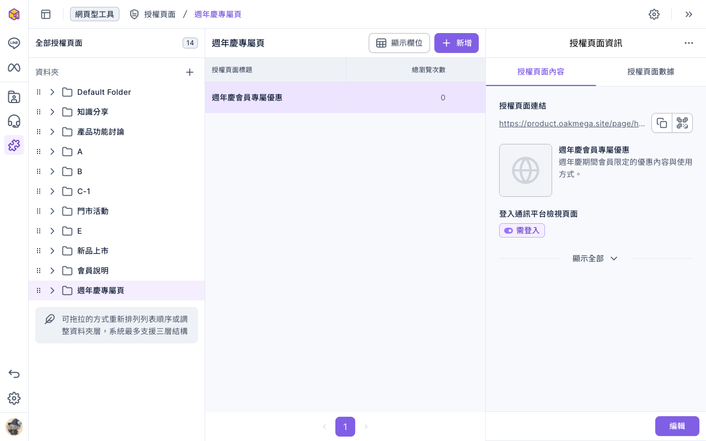The image size is (706, 441).
Task: Expand the 週年慶專屬頁 folder
Action: [x=52, y=291]
